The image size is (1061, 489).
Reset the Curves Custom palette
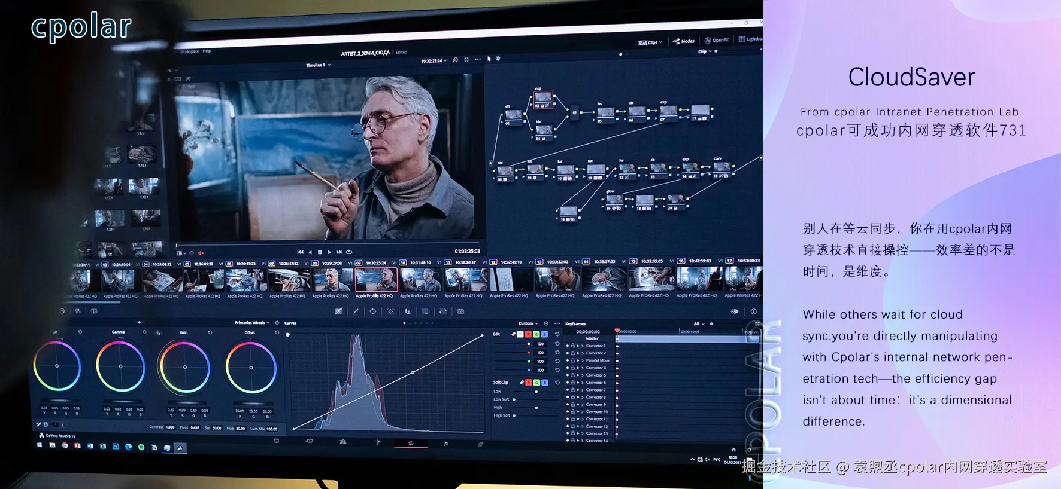(x=545, y=323)
